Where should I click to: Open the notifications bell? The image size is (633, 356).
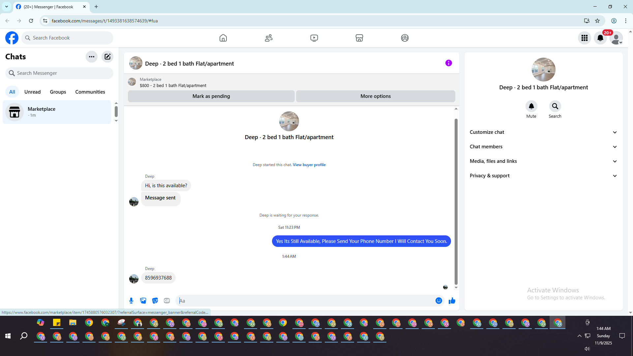pos(600,38)
